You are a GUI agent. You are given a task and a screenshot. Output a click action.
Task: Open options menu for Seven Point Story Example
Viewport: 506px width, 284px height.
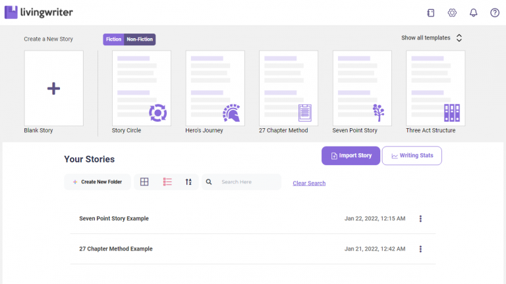(420, 219)
